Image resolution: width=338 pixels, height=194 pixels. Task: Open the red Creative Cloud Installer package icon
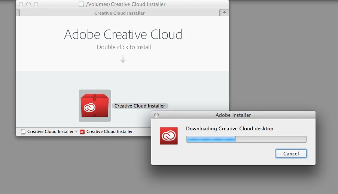(x=95, y=106)
